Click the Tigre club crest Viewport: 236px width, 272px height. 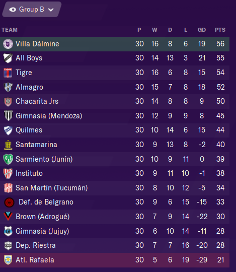8,73
